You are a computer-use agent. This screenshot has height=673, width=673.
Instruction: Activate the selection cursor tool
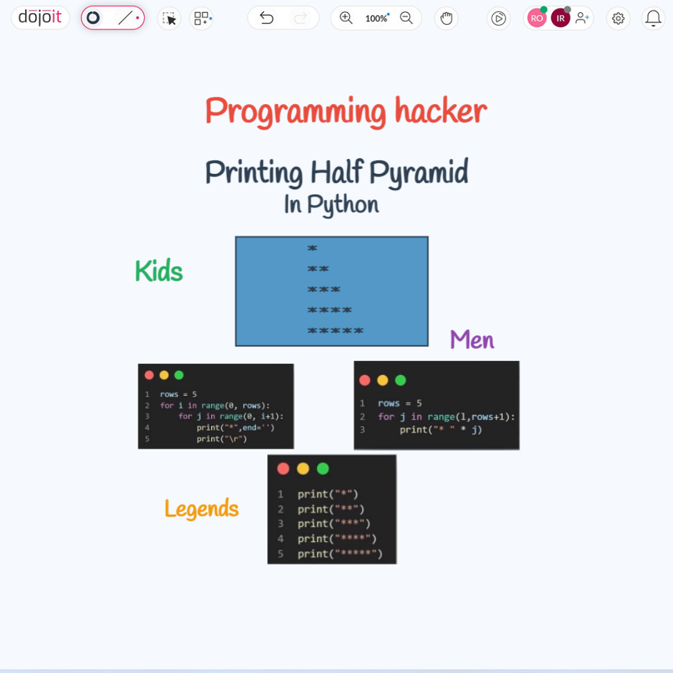[169, 19]
